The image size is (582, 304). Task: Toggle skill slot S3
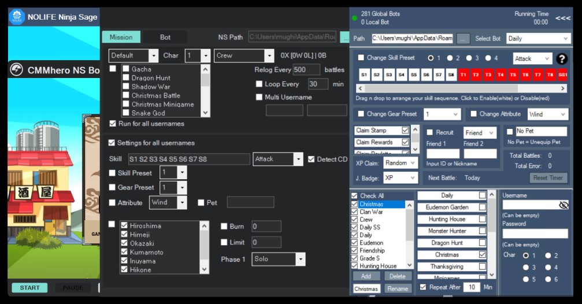pyautogui.click(x=389, y=75)
